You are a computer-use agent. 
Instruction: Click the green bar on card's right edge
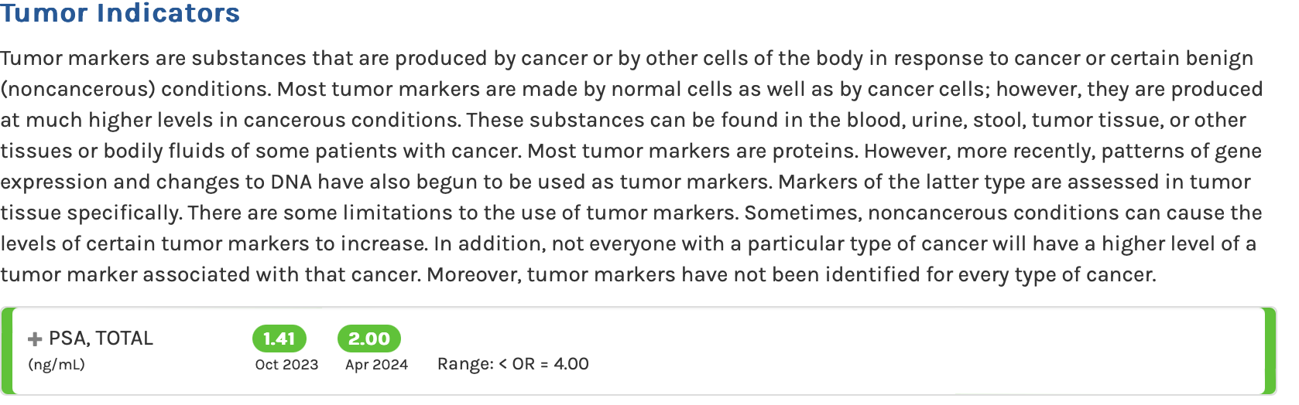(x=1270, y=352)
